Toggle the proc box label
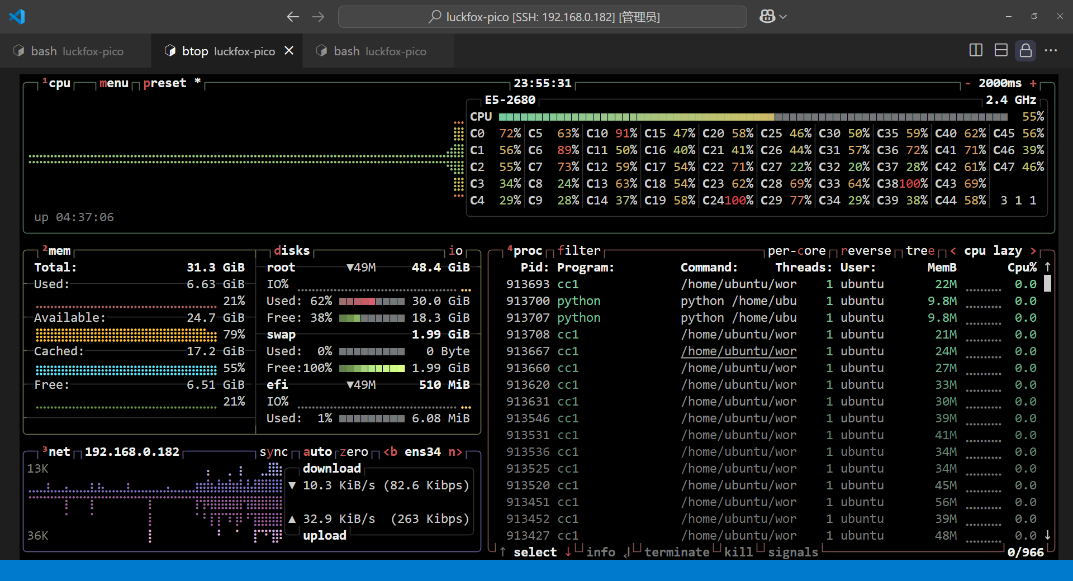This screenshot has width=1073, height=581. coord(525,251)
